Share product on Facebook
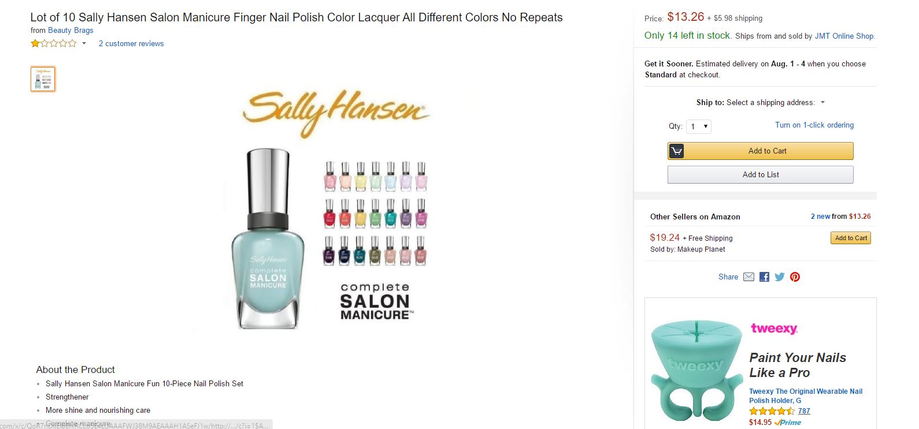Screen dimensions: 919x429 pyautogui.click(x=764, y=277)
